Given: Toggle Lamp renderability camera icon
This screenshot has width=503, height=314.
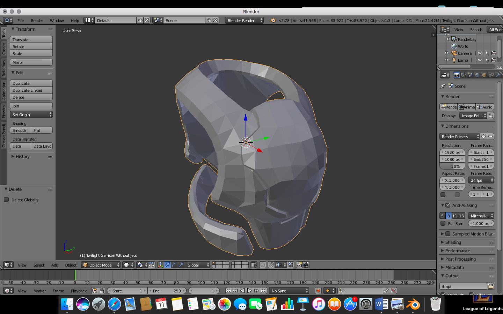Looking at the screenshot, I should [494, 60].
